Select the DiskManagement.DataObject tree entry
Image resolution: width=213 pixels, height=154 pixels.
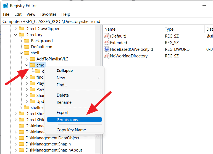pos(52,138)
